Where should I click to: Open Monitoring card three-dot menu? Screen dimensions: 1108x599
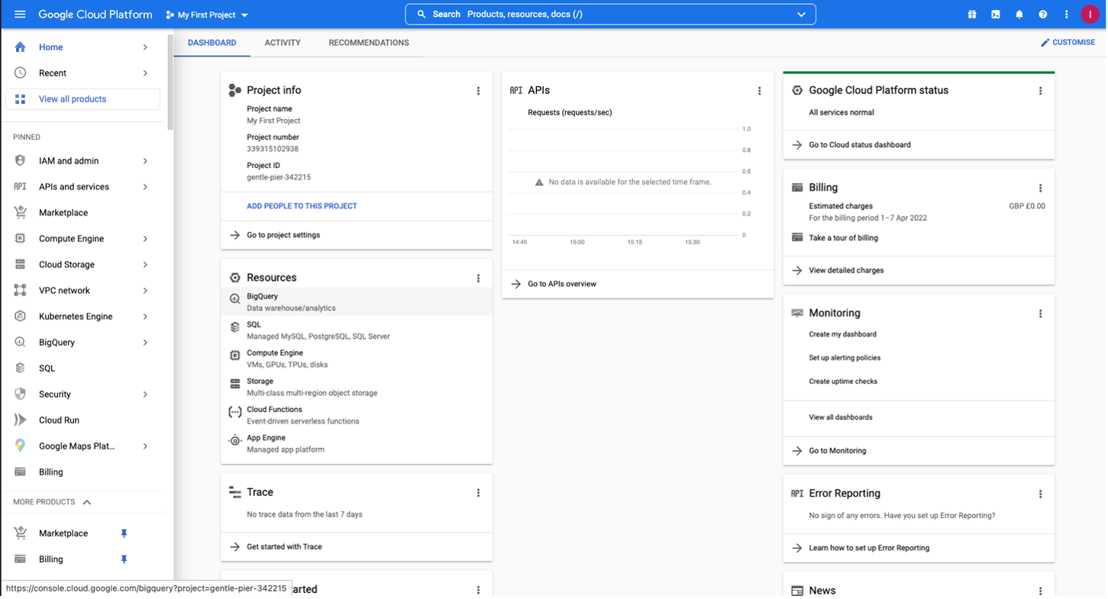coord(1040,314)
